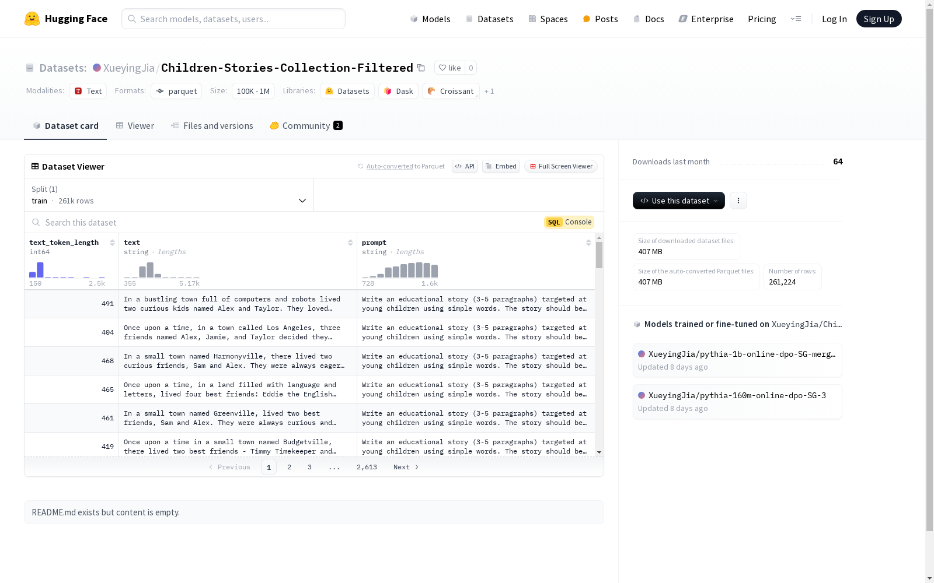Viewport: 934px width, 583px height.
Task: Jump to last page 2,613
Action: click(x=367, y=467)
